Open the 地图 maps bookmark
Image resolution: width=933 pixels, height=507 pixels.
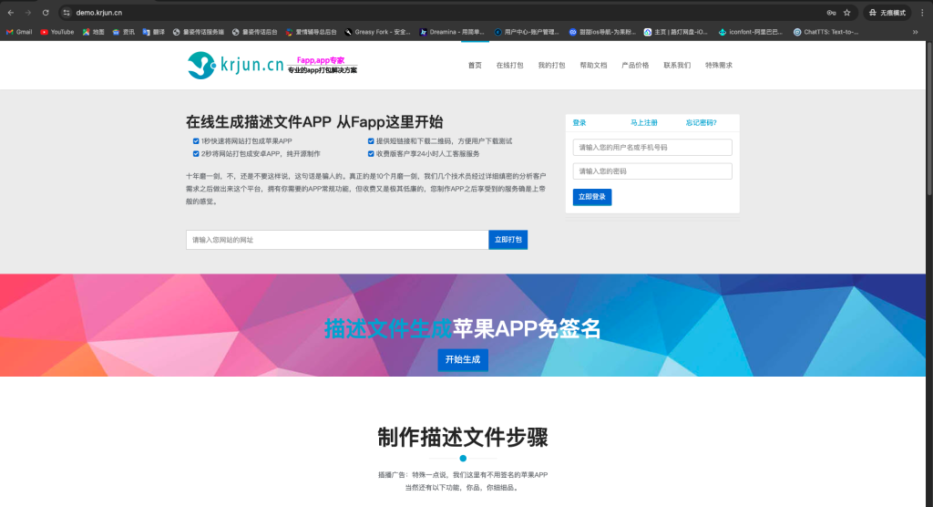click(x=94, y=32)
